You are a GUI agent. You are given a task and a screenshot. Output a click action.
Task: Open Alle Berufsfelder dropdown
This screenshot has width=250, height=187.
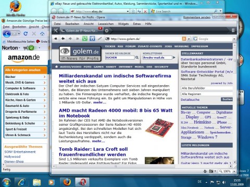pos(207,88)
